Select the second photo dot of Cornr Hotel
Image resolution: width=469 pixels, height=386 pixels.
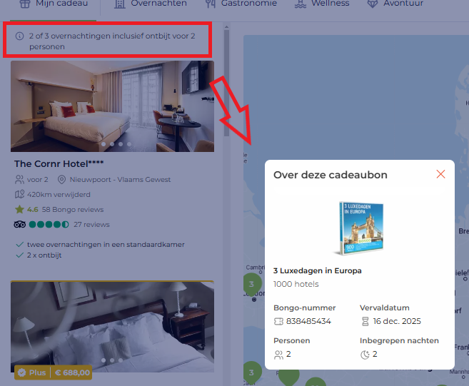[112, 144]
